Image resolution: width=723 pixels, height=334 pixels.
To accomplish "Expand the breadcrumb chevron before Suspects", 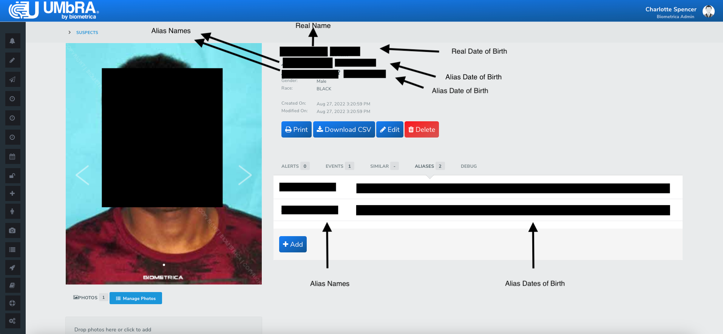I will tap(70, 32).
